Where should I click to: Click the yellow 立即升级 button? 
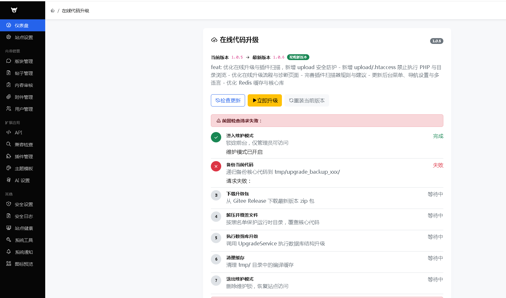coord(265,100)
